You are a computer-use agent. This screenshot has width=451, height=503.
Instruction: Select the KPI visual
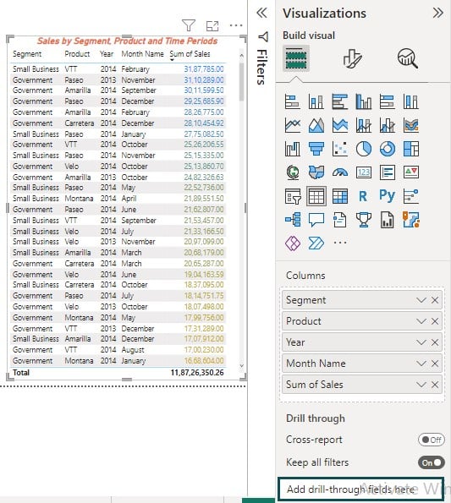pyautogui.click(x=411, y=172)
